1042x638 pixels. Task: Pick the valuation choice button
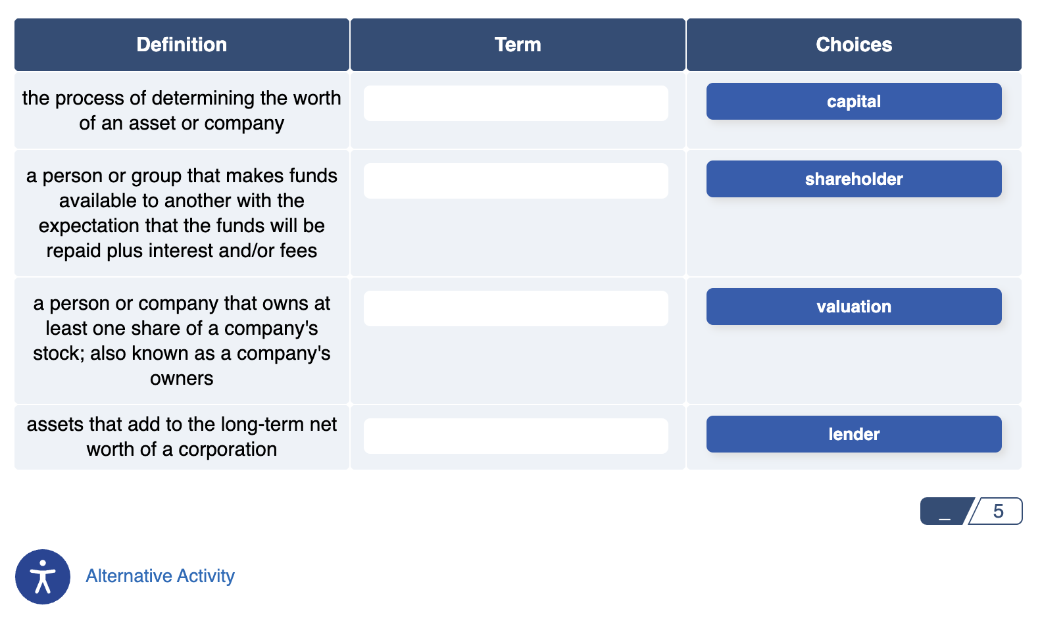click(x=854, y=307)
